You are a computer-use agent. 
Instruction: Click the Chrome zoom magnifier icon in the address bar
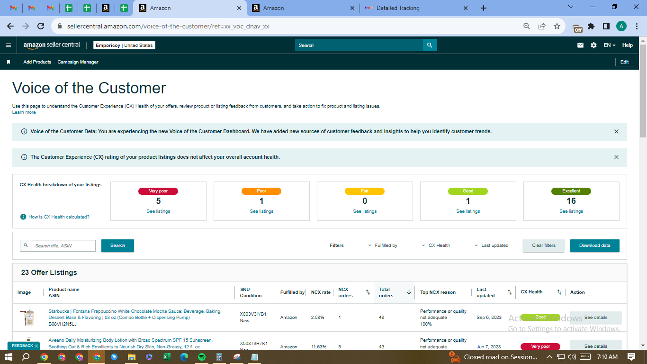526,26
